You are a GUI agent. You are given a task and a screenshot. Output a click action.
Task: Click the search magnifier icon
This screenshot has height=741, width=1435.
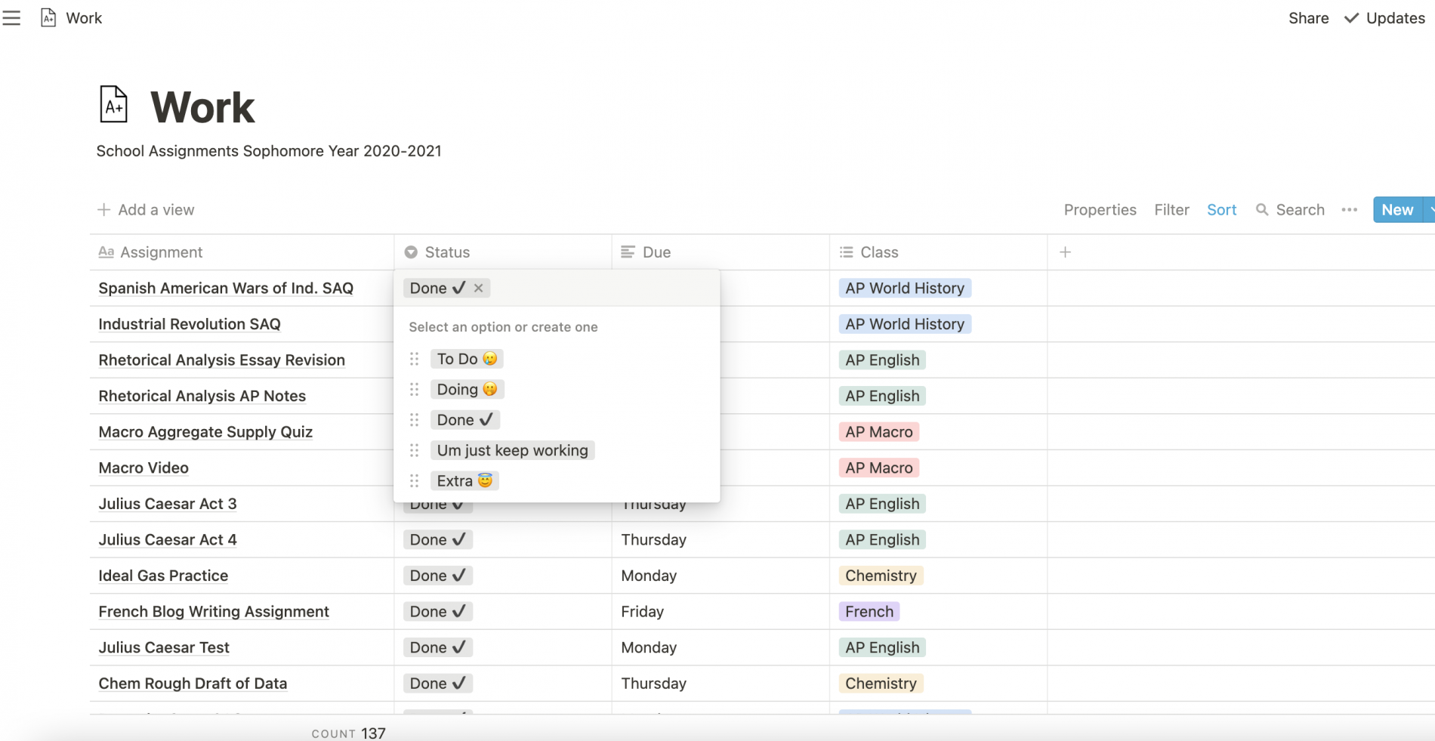[1261, 210]
